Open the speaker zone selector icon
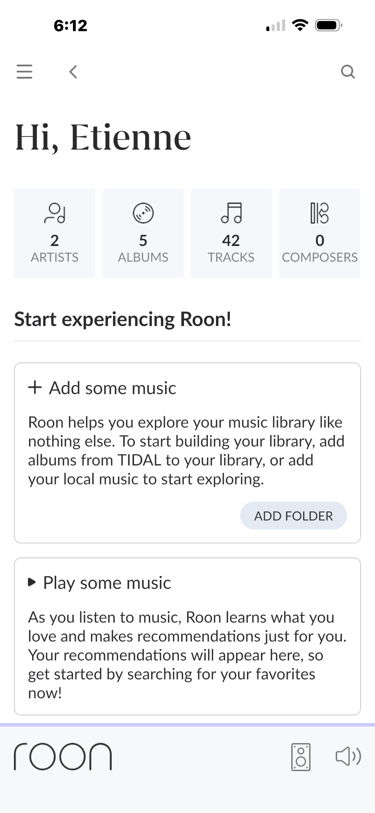Screen dimensions: 375x813 click(301, 757)
